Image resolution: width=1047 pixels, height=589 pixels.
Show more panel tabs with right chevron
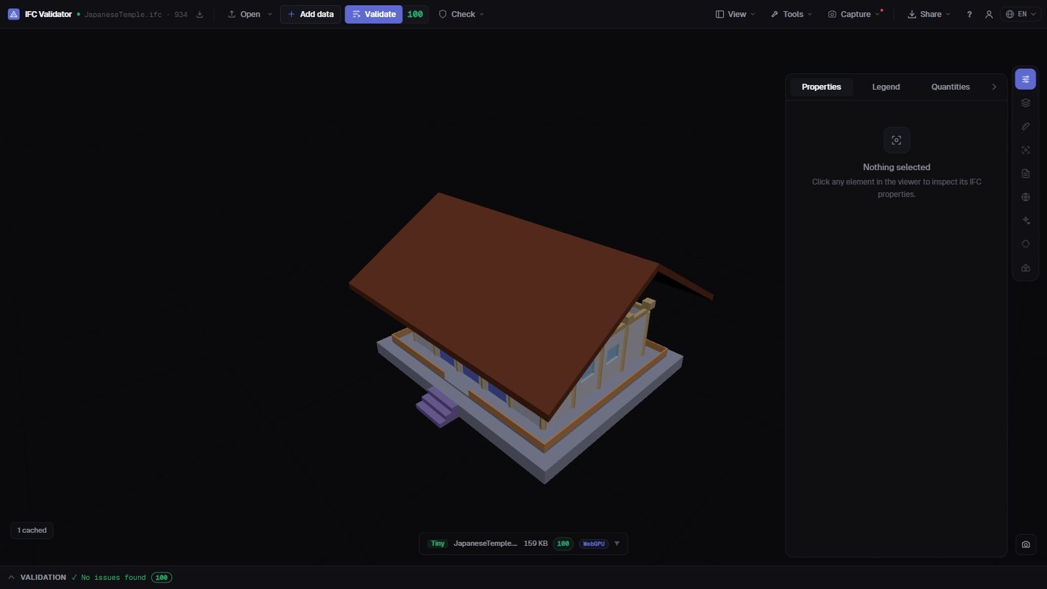click(x=994, y=87)
